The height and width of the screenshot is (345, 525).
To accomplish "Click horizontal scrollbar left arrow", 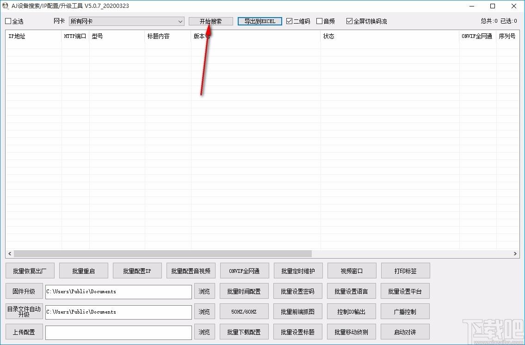I will 10,253.
